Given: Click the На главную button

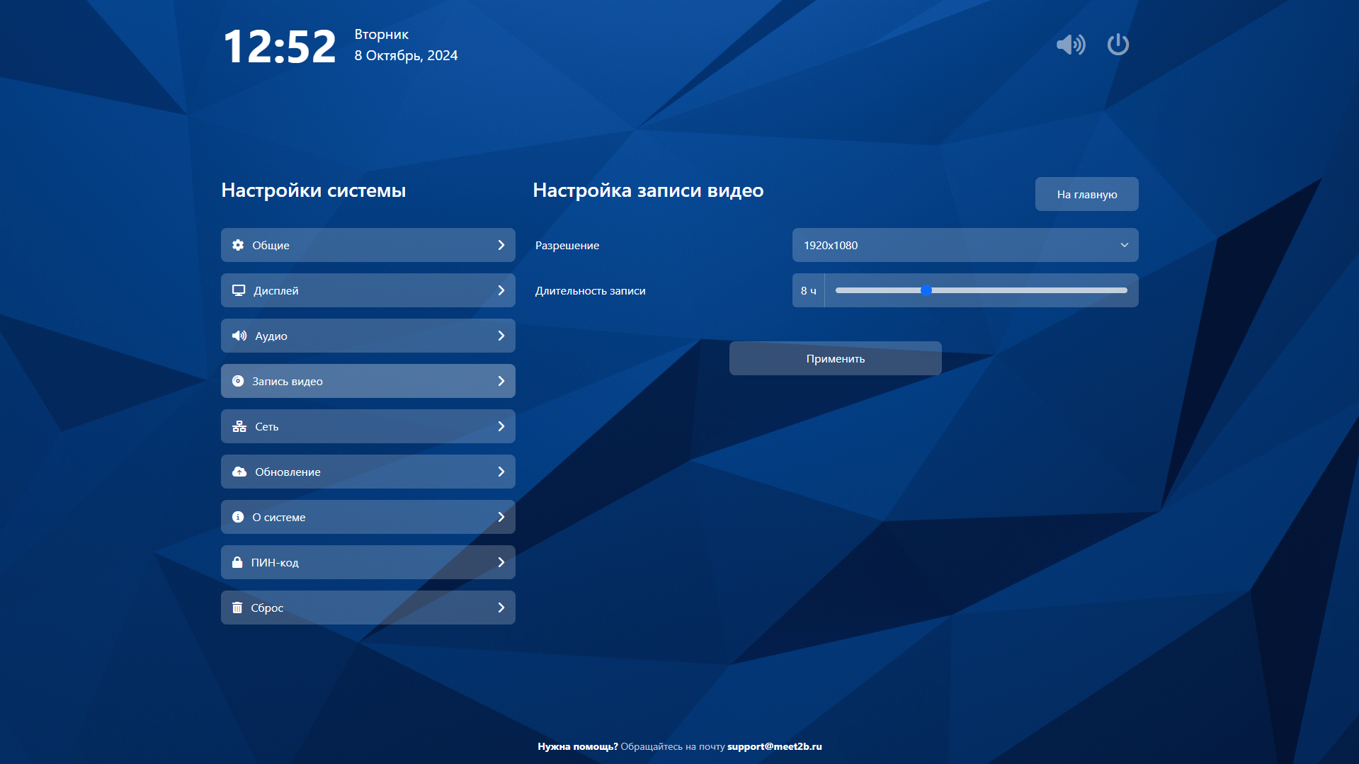Looking at the screenshot, I should click(1086, 194).
